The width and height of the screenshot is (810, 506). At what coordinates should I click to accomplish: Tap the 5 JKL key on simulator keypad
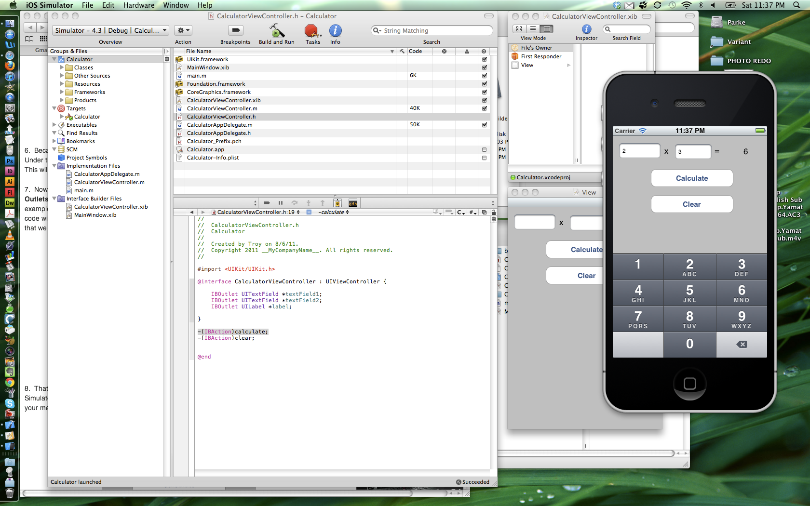[689, 293]
